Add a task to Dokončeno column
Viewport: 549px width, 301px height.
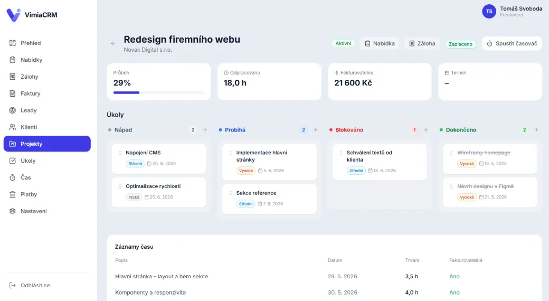[x=536, y=130]
